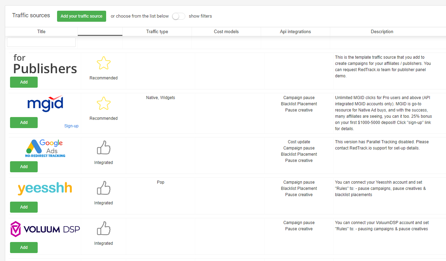Click the MGID logo
Image resolution: width=446 pixels, height=261 pixels.
[x=45, y=104]
